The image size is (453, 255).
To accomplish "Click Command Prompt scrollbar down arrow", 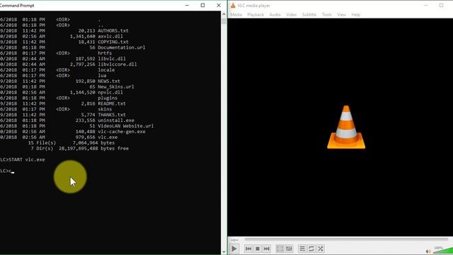I will coord(224,252).
